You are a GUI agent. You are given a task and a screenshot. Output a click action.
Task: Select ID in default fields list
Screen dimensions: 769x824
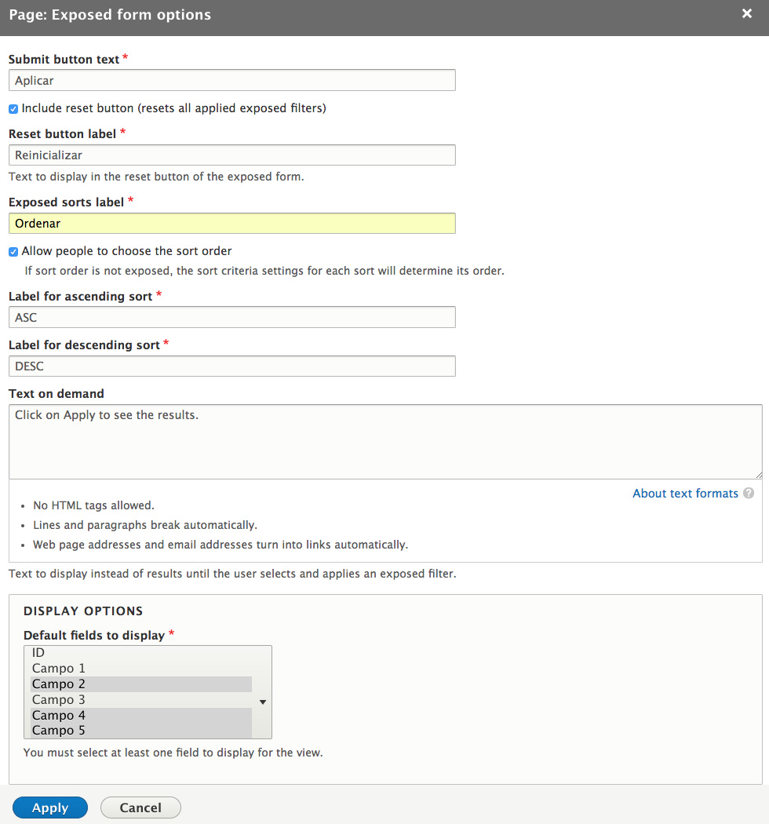coord(141,653)
